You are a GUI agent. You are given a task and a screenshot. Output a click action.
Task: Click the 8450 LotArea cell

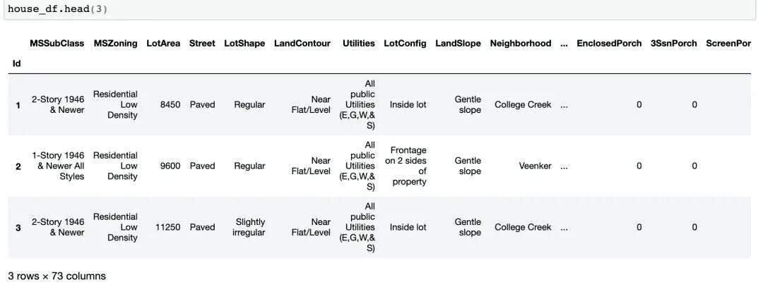(170, 104)
